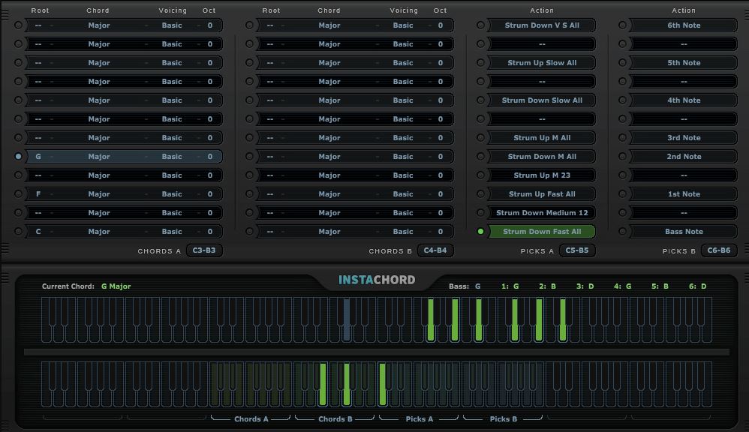Toggle the green LED beside Strum Down Fast All
The height and width of the screenshot is (432, 749).
click(x=480, y=232)
